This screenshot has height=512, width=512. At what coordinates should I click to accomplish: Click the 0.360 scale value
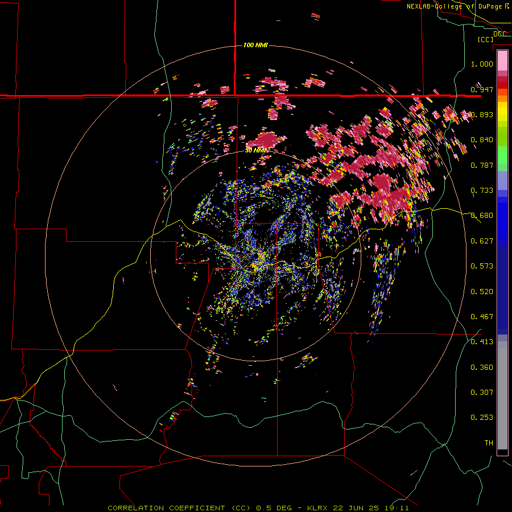point(482,368)
